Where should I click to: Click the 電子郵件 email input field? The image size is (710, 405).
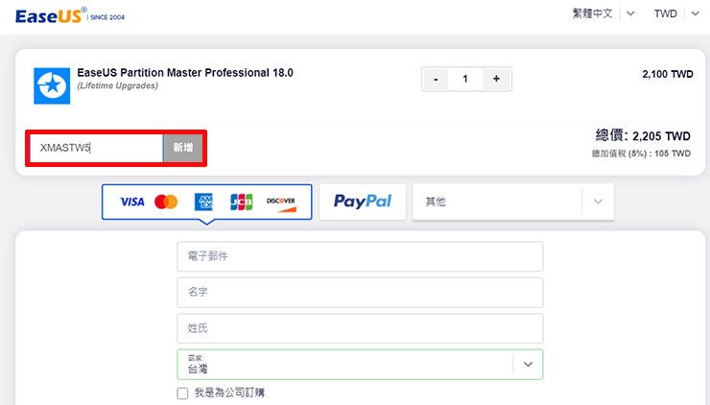[360, 256]
